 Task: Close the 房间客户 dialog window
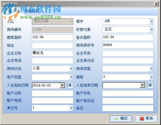[156, 4]
